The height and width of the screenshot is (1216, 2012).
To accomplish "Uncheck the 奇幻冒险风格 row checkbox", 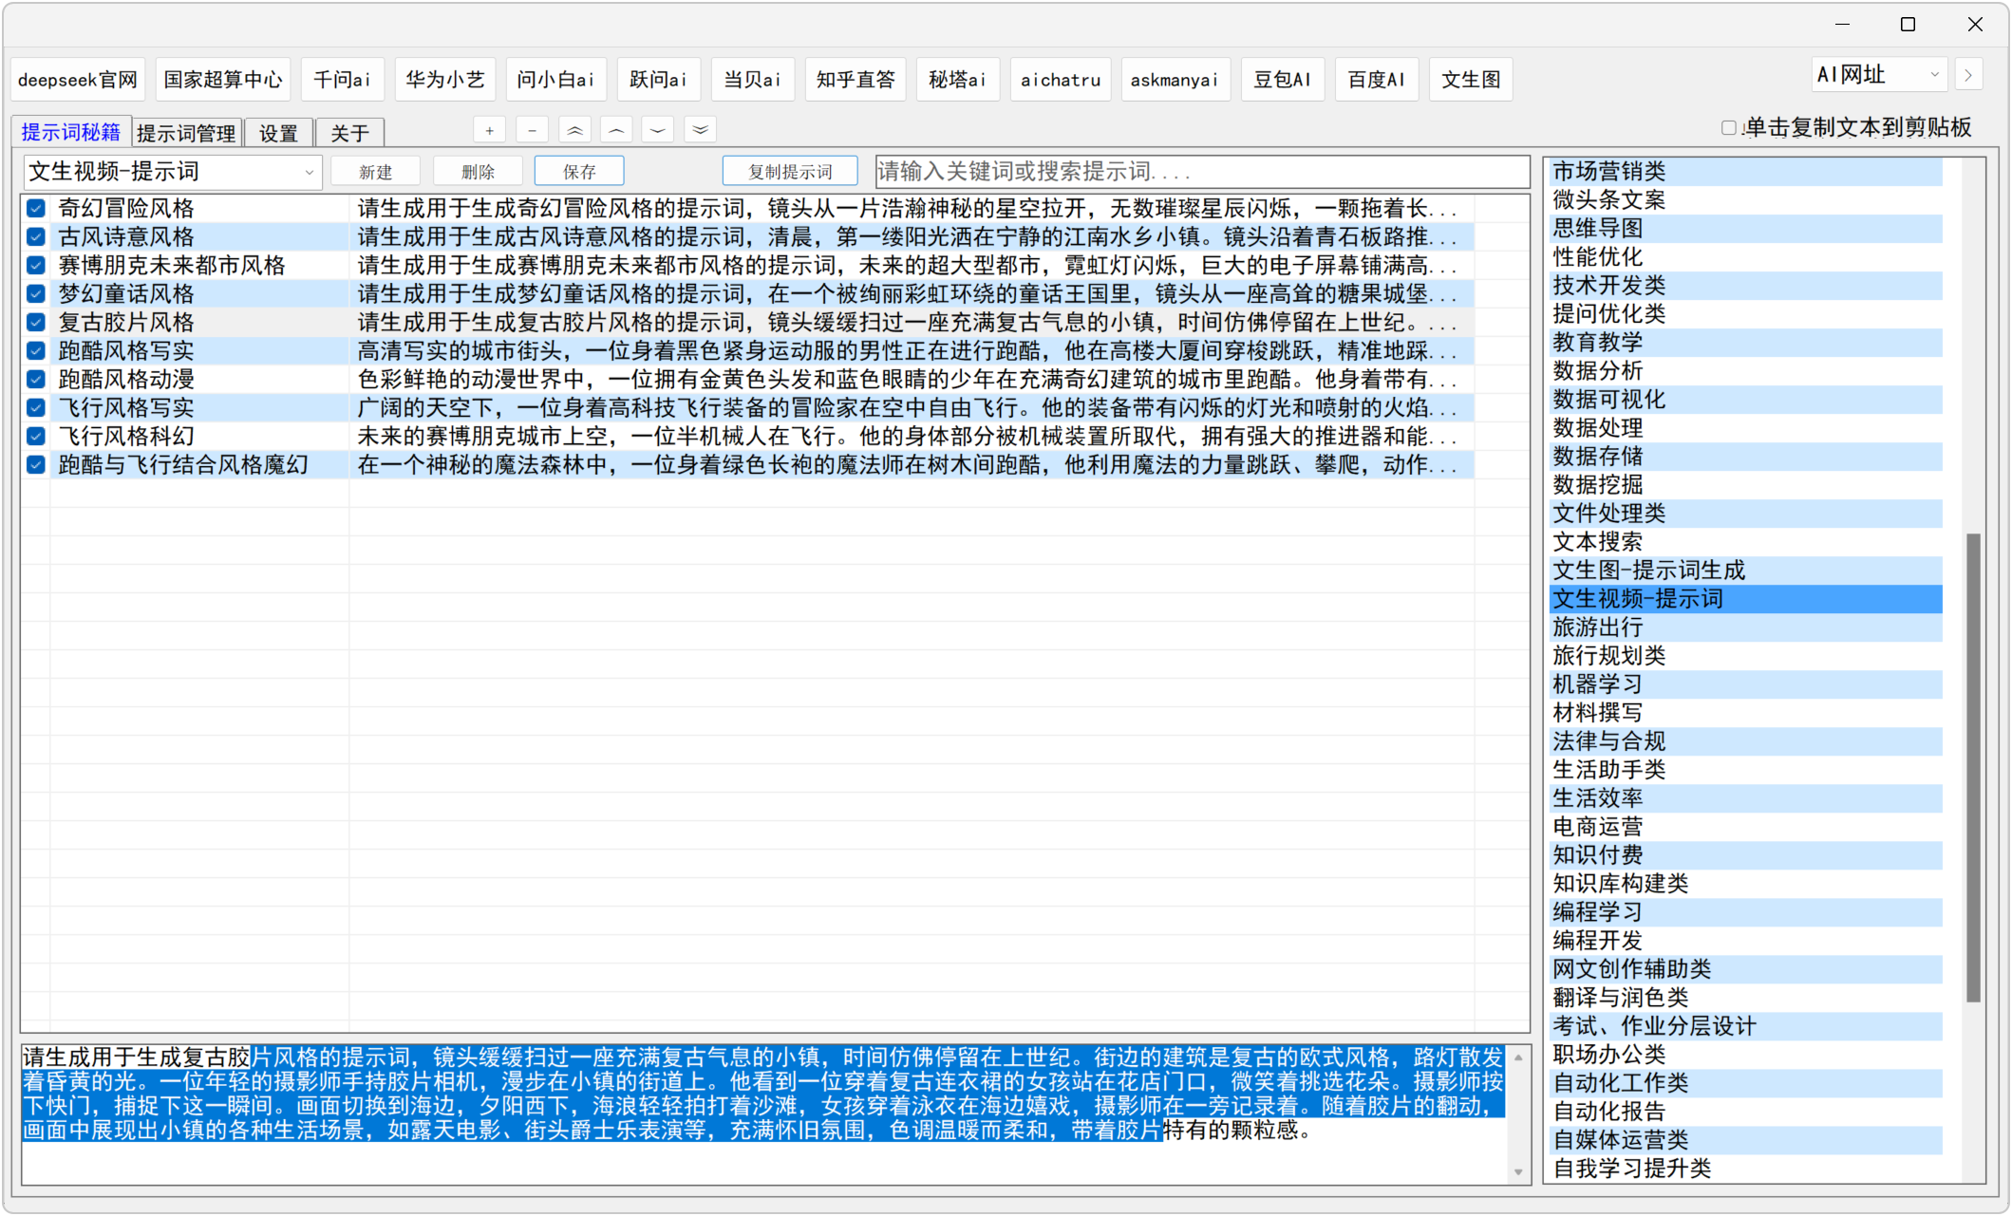I will 36,209.
